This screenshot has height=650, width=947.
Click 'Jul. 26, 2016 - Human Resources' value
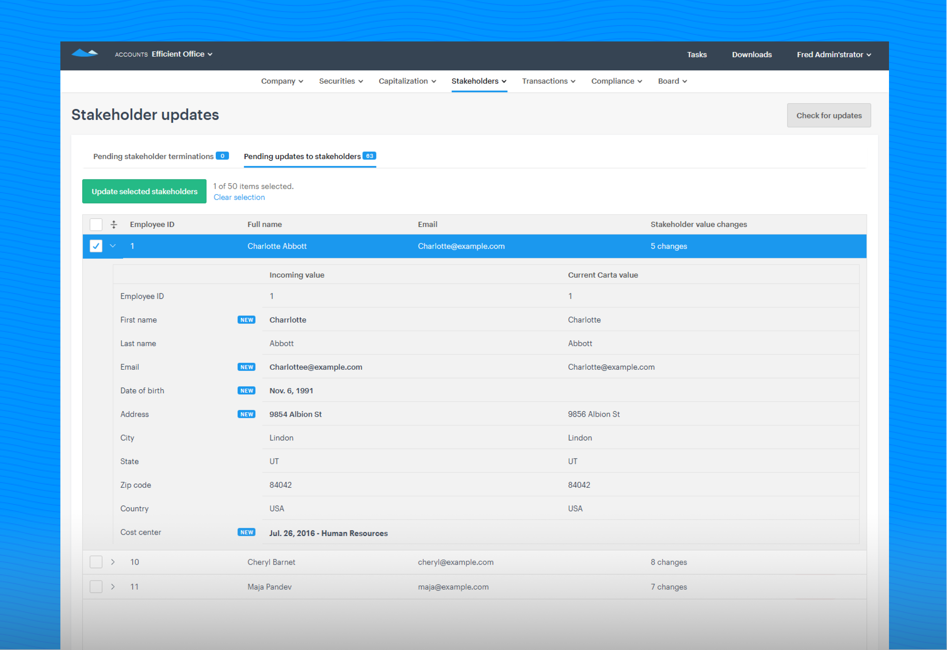click(x=328, y=533)
